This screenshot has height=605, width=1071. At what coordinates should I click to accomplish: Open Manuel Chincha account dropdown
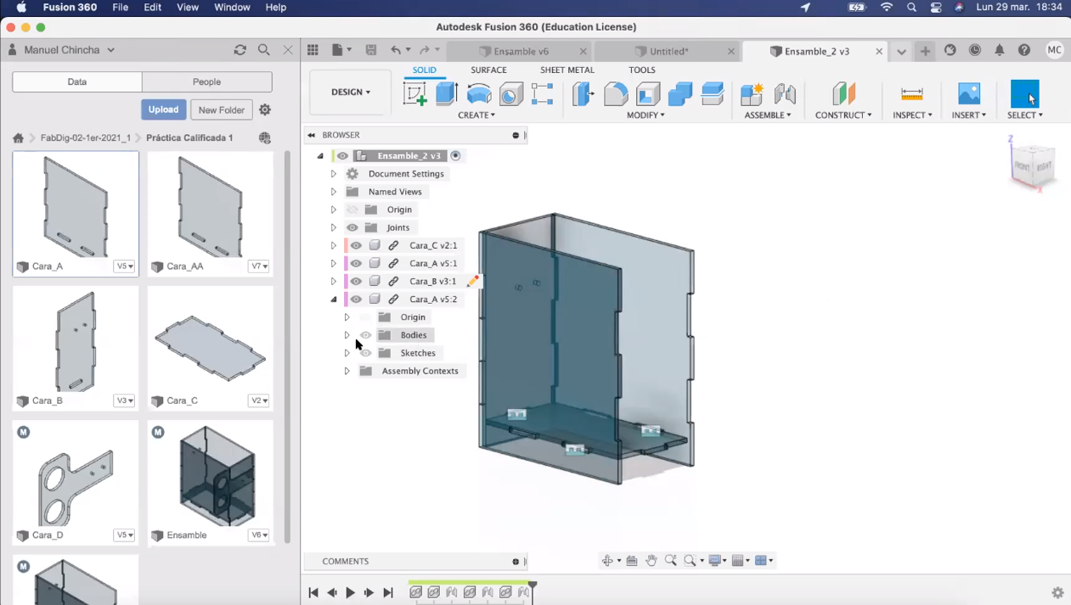pyautogui.click(x=70, y=50)
